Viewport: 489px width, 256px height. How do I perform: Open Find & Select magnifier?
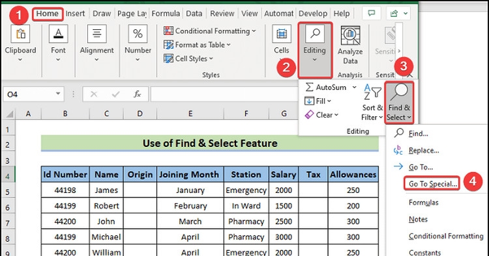tap(399, 92)
